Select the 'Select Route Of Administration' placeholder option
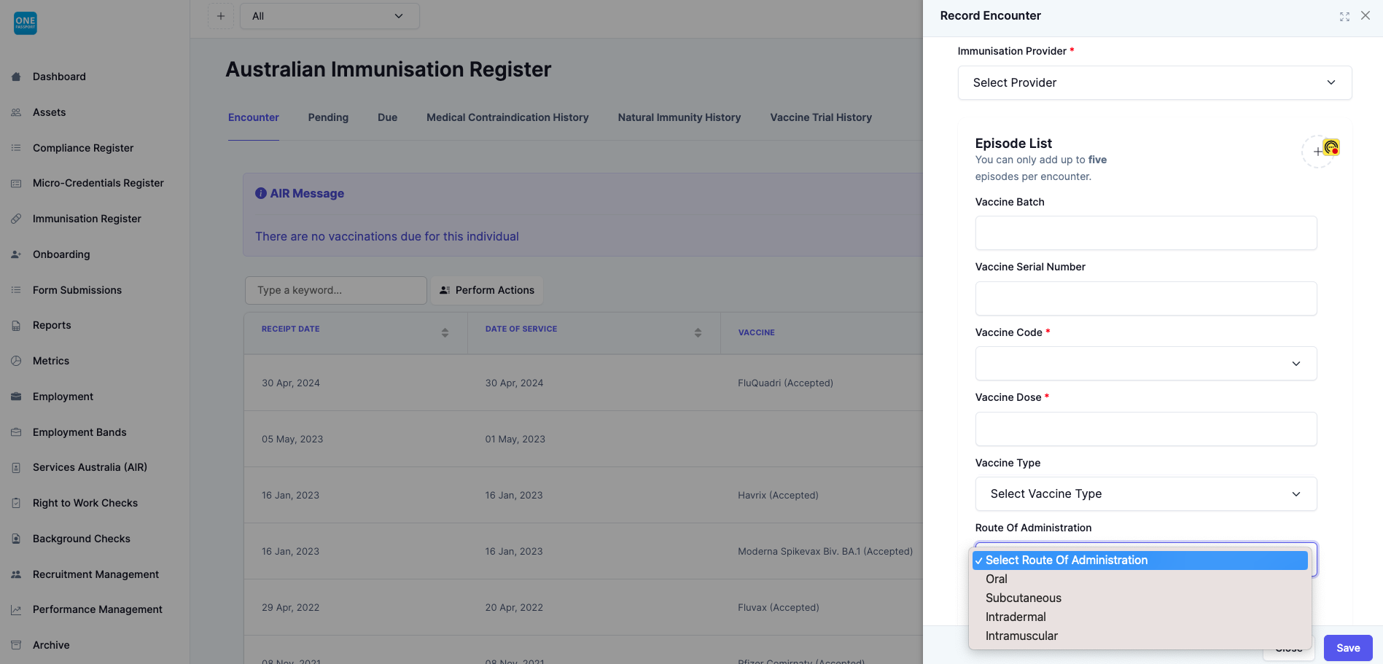The width and height of the screenshot is (1383, 664). 1140,560
